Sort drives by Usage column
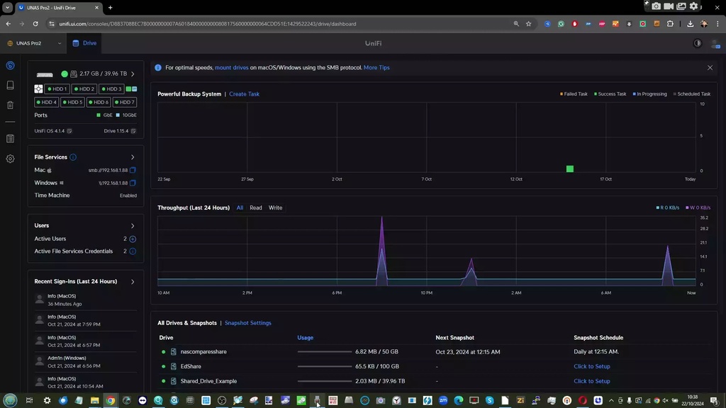The height and width of the screenshot is (408, 726). pyautogui.click(x=305, y=338)
